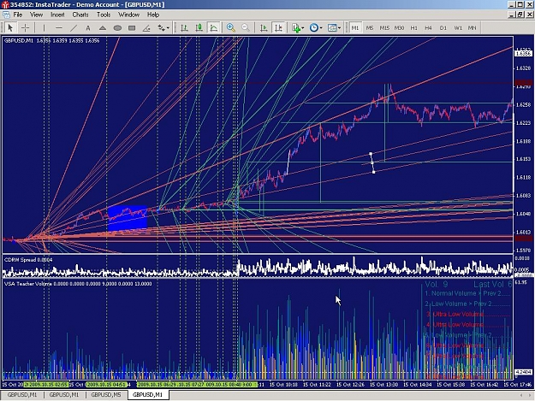
Task: Open the periods dropdown arrow
Action: 321,28
